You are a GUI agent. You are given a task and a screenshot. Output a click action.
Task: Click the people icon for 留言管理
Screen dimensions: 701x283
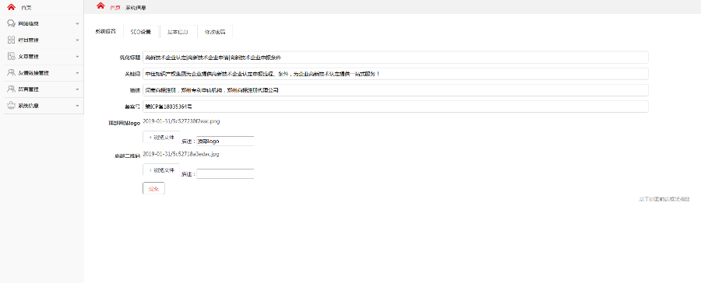(12, 89)
